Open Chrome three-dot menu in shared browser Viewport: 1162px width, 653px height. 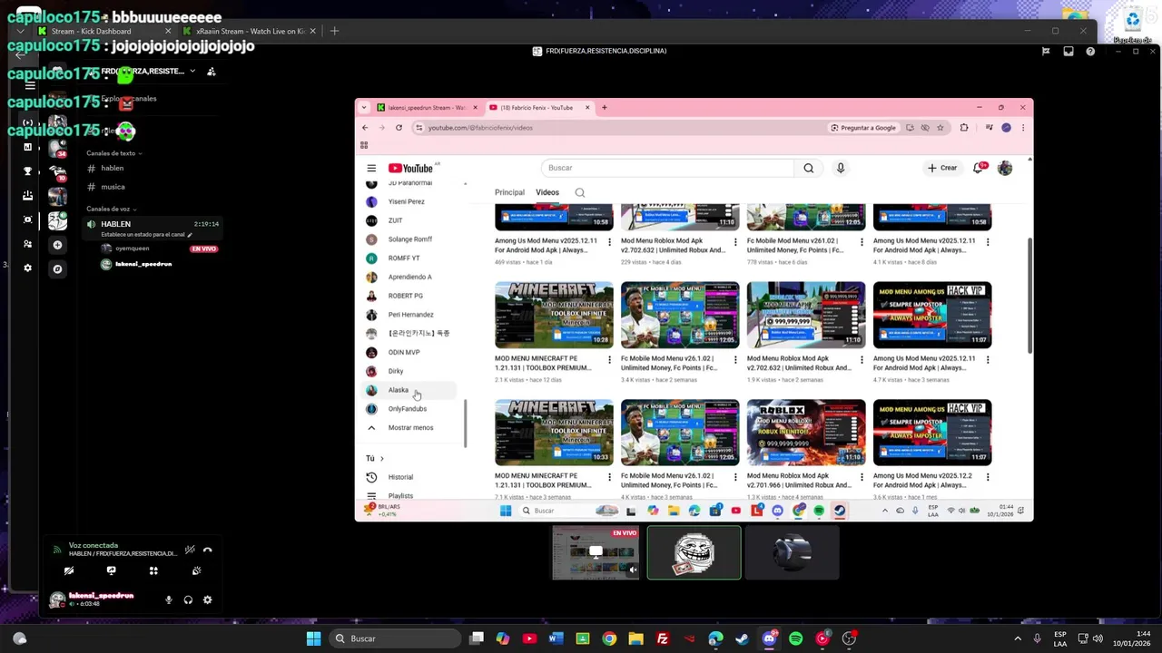(1023, 128)
